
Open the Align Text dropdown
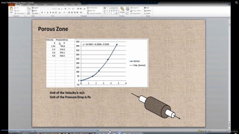91,11
